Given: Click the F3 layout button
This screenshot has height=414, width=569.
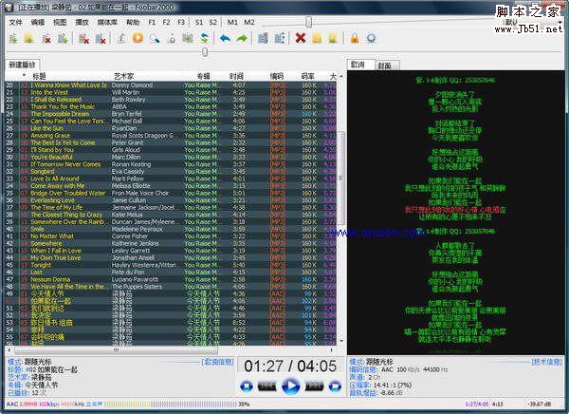Looking at the screenshot, I should (181, 22).
